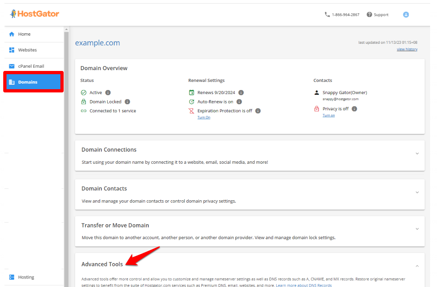The image size is (437, 287).
Task: Click the phone number 1-866-964-2867
Action: tap(345, 15)
